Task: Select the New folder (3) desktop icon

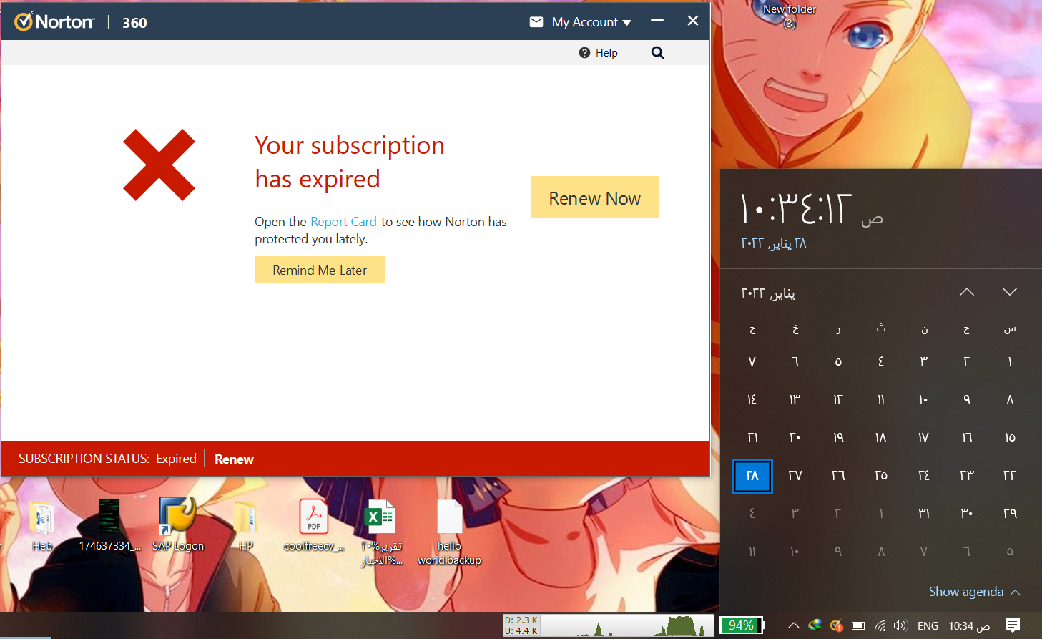Action: coord(789,16)
